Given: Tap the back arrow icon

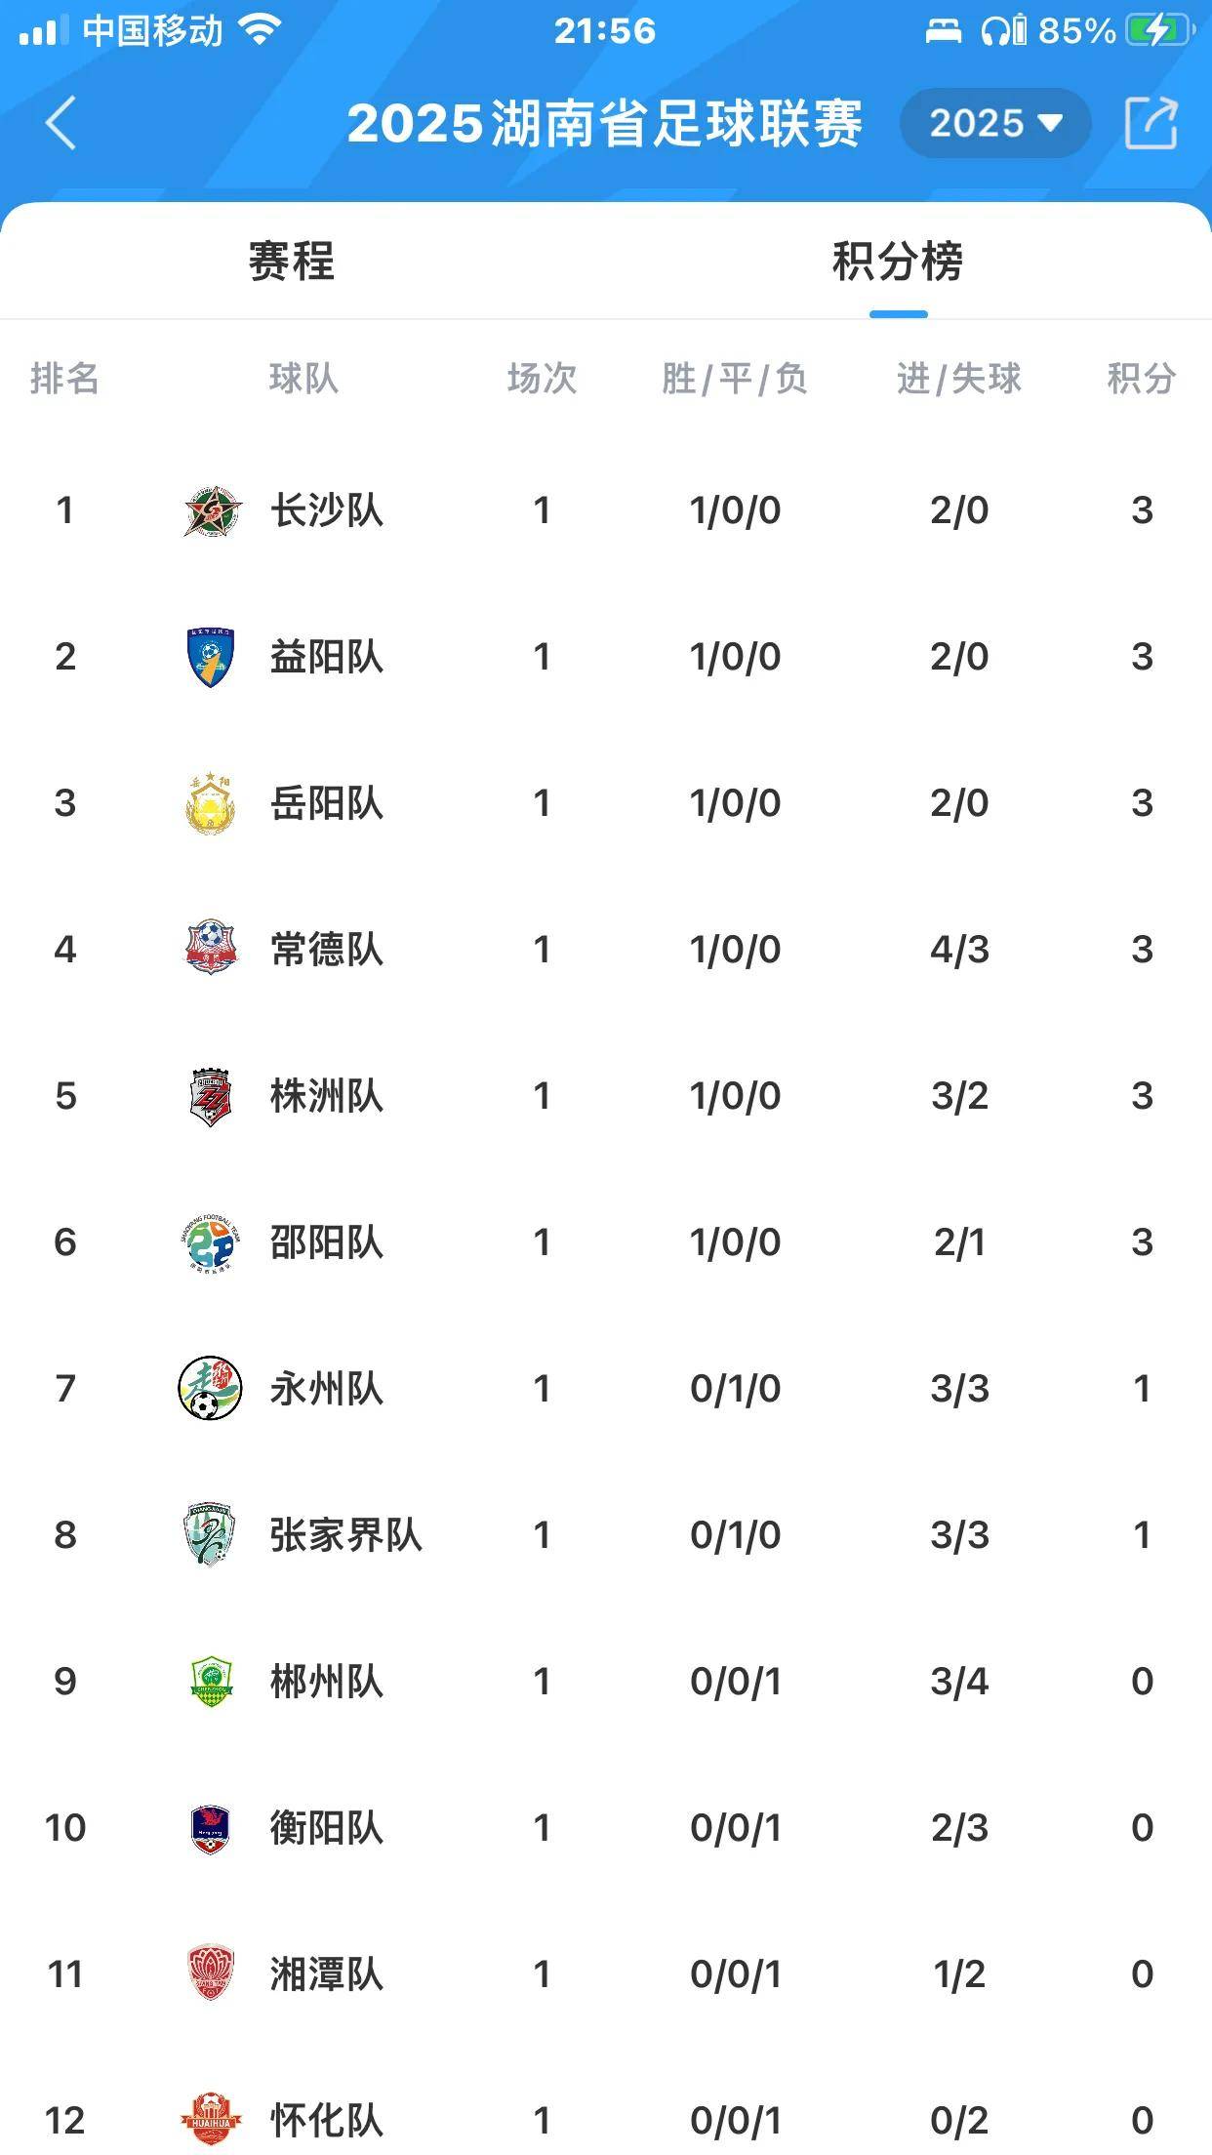Looking at the screenshot, I should tap(61, 124).
